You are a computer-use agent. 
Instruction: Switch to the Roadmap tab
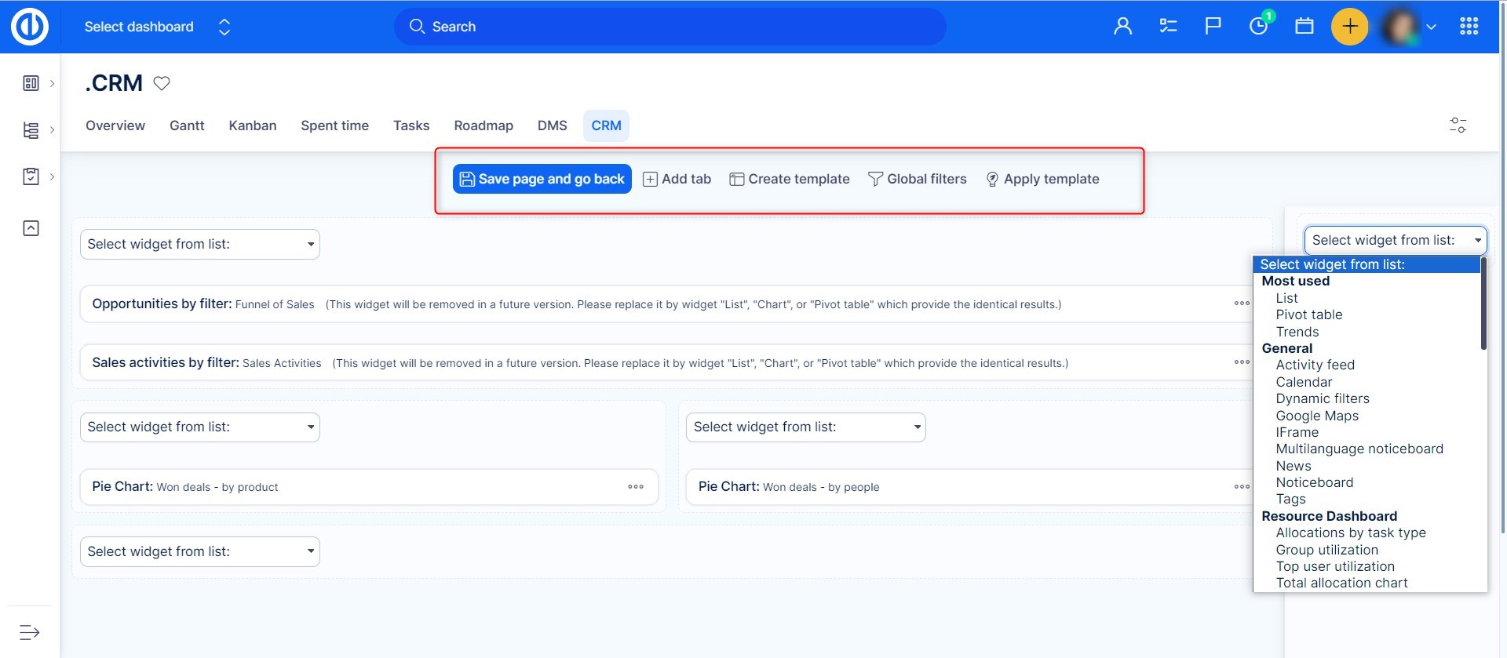pyautogui.click(x=483, y=125)
